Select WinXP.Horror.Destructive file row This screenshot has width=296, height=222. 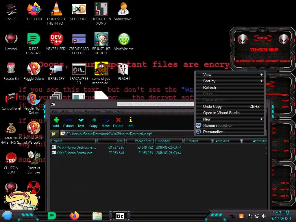pyautogui.click(x=159, y=147)
